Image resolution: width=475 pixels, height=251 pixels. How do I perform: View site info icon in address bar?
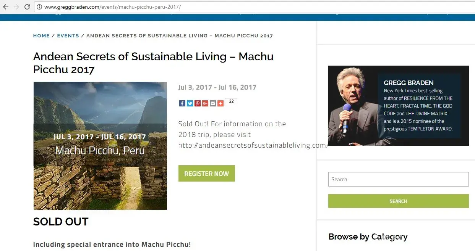pyautogui.click(x=39, y=7)
